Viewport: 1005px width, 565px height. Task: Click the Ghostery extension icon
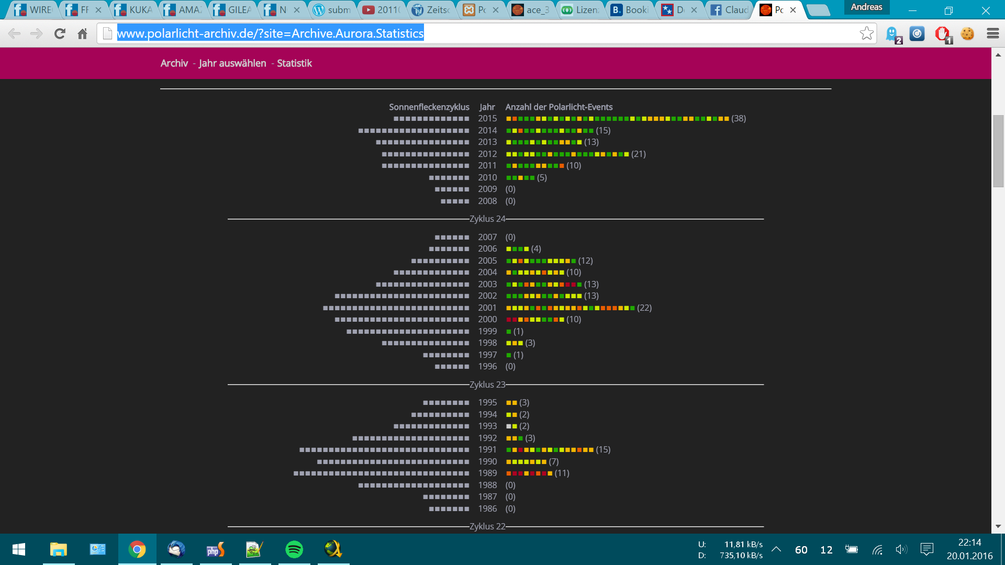(x=892, y=34)
